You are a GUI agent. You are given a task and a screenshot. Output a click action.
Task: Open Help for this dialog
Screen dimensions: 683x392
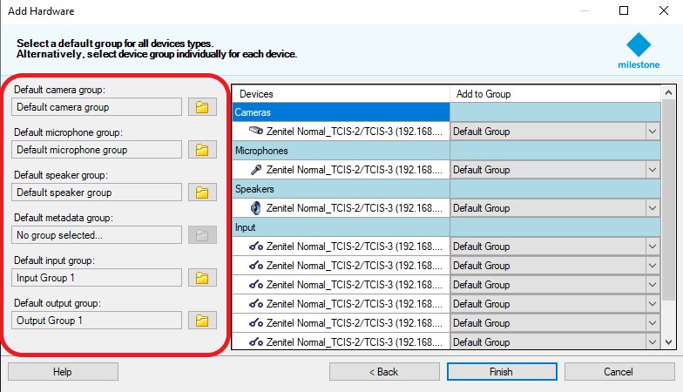click(x=63, y=371)
